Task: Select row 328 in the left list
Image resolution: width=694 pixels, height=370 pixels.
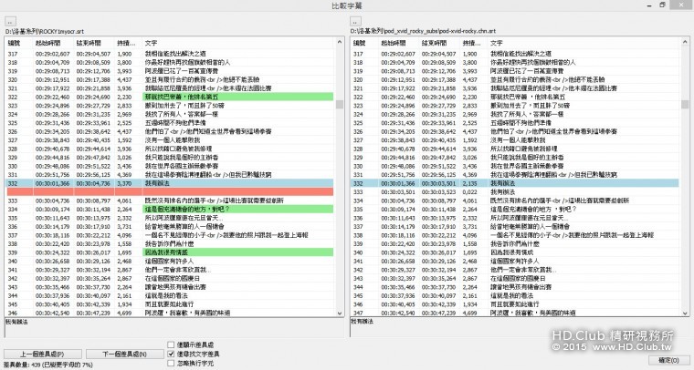Action: 169,149
